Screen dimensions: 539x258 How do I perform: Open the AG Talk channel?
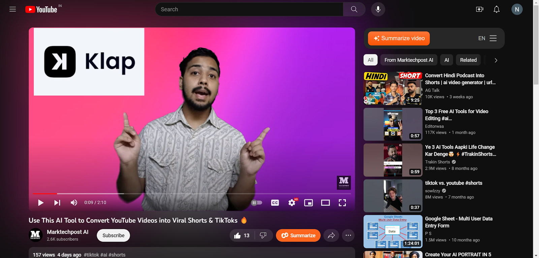tap(432, 90)
